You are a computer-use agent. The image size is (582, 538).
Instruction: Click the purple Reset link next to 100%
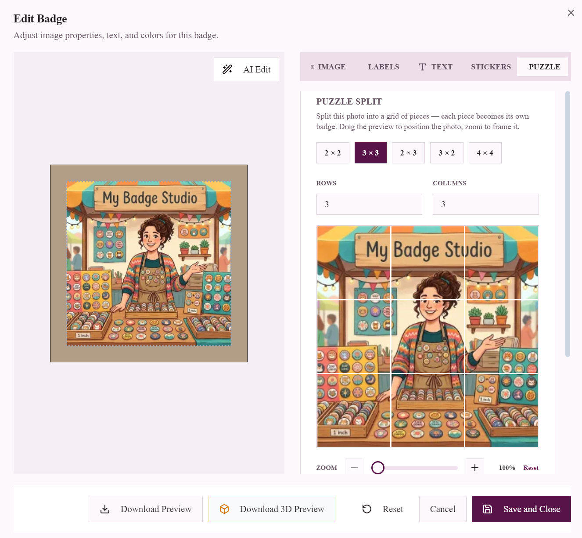point(531,468)
